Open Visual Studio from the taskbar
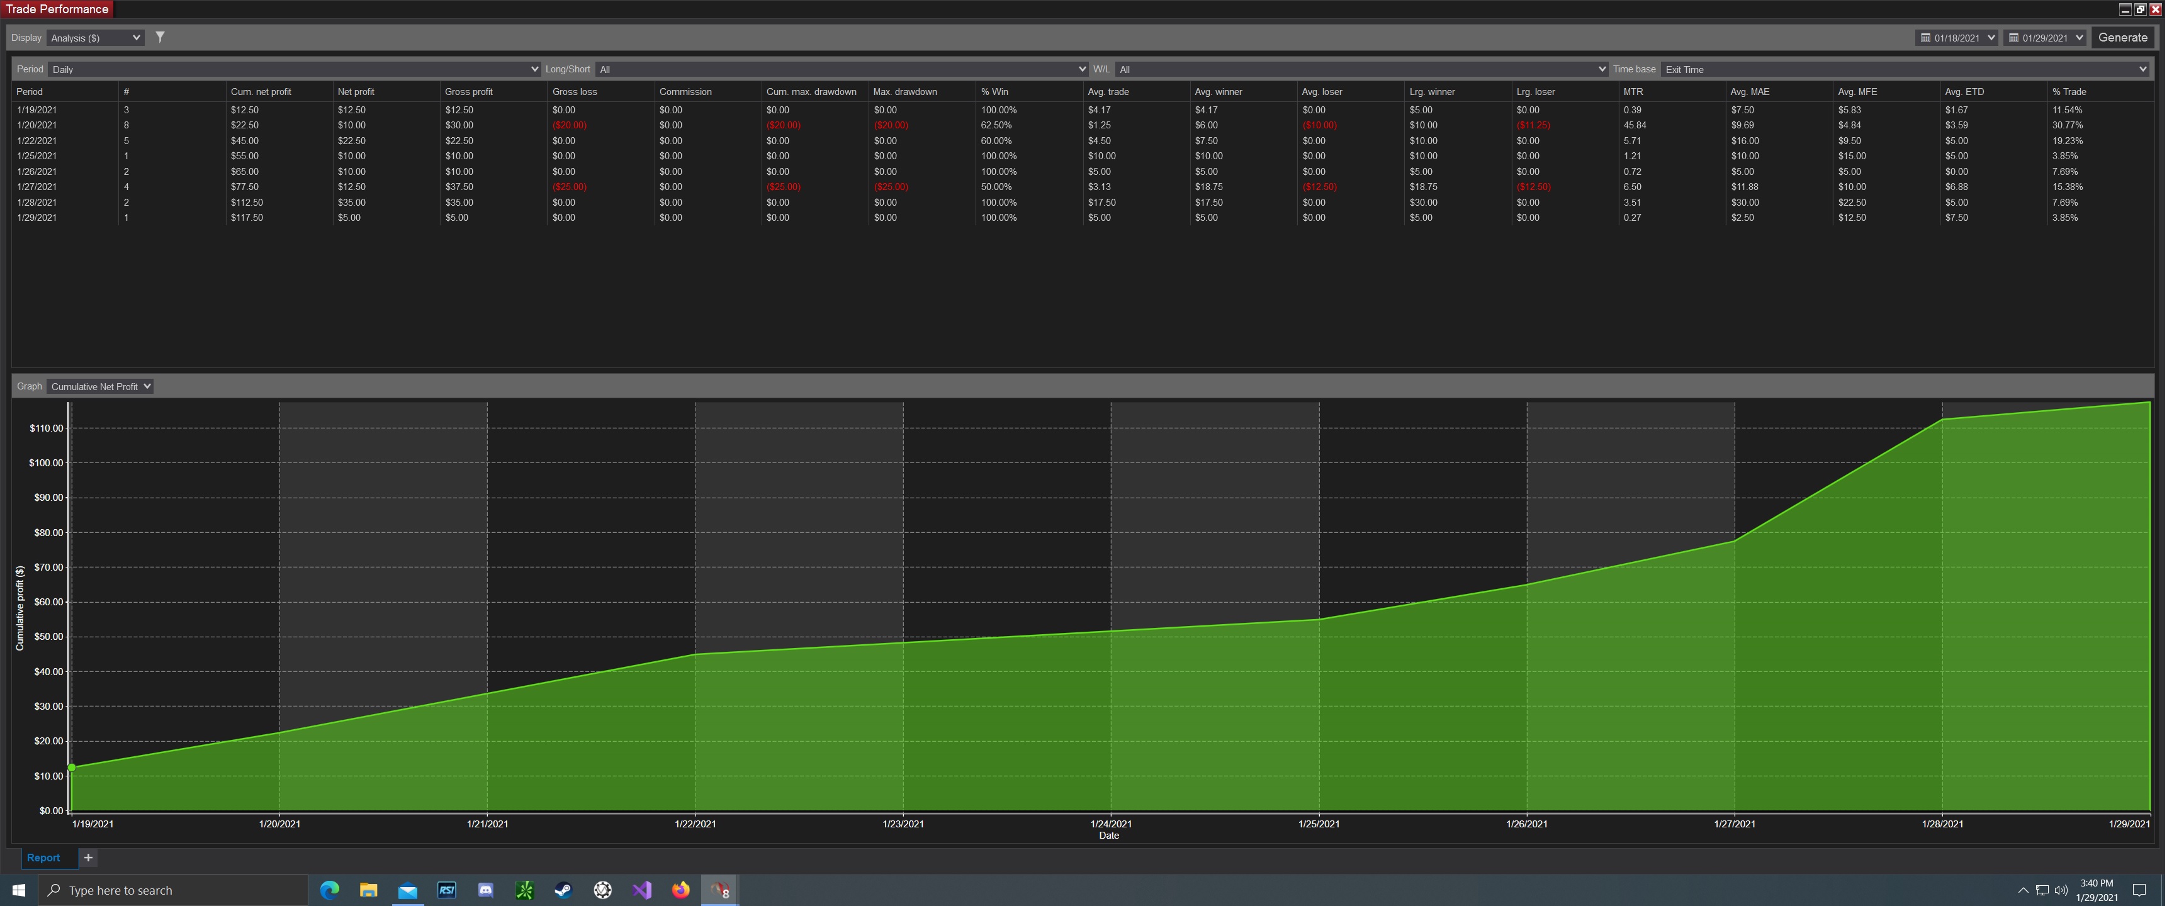The width and height of the screenshot is (2179, 906). (x=642, y=890)
